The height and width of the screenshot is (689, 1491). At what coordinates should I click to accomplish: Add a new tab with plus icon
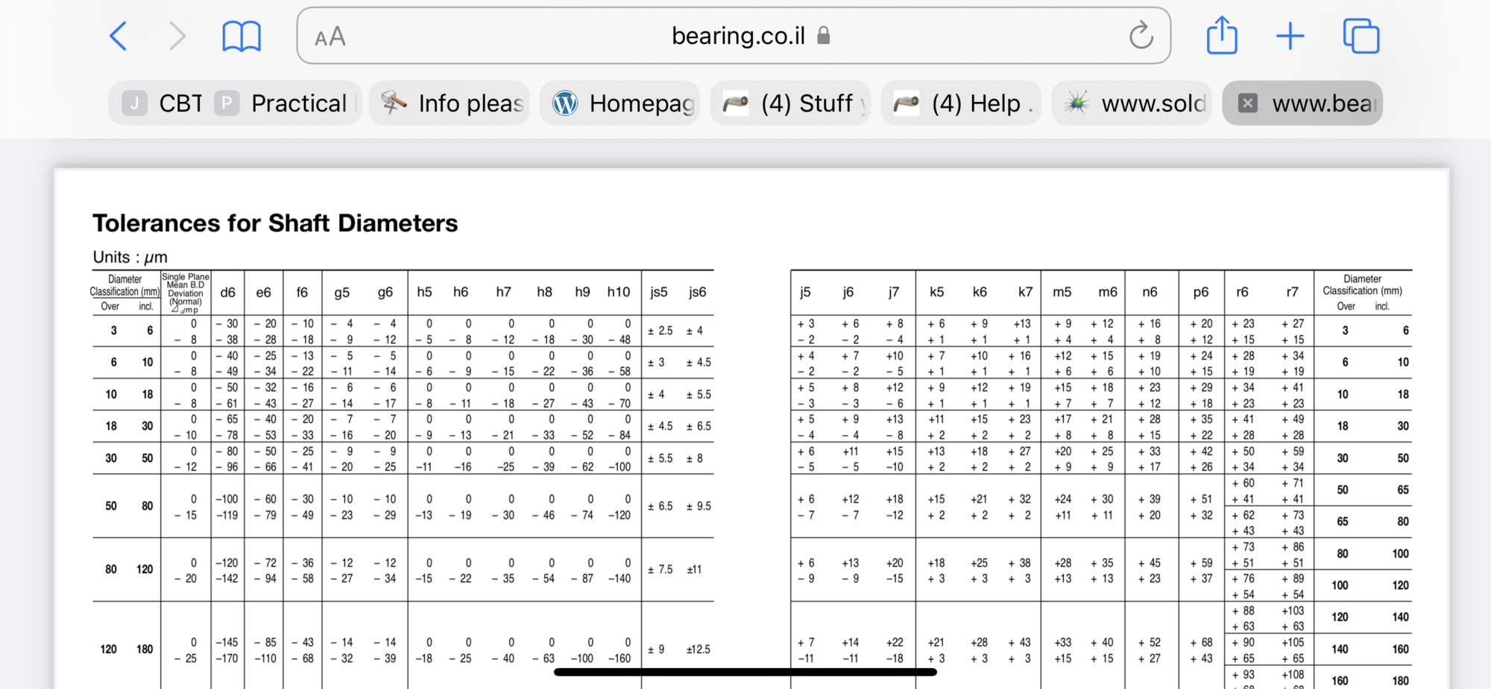[x=1290, y=36]
